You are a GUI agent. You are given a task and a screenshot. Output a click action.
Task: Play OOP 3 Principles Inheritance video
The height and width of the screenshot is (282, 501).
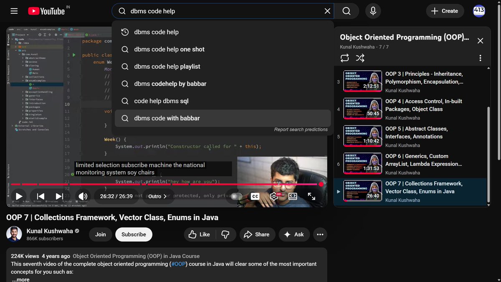pos(410,82)
